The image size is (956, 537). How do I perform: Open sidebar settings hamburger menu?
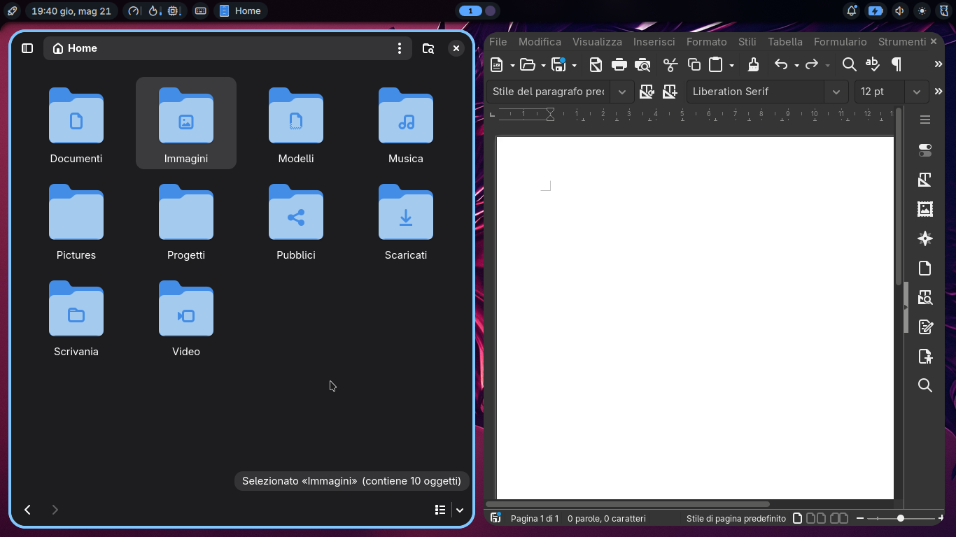(925, 120)
